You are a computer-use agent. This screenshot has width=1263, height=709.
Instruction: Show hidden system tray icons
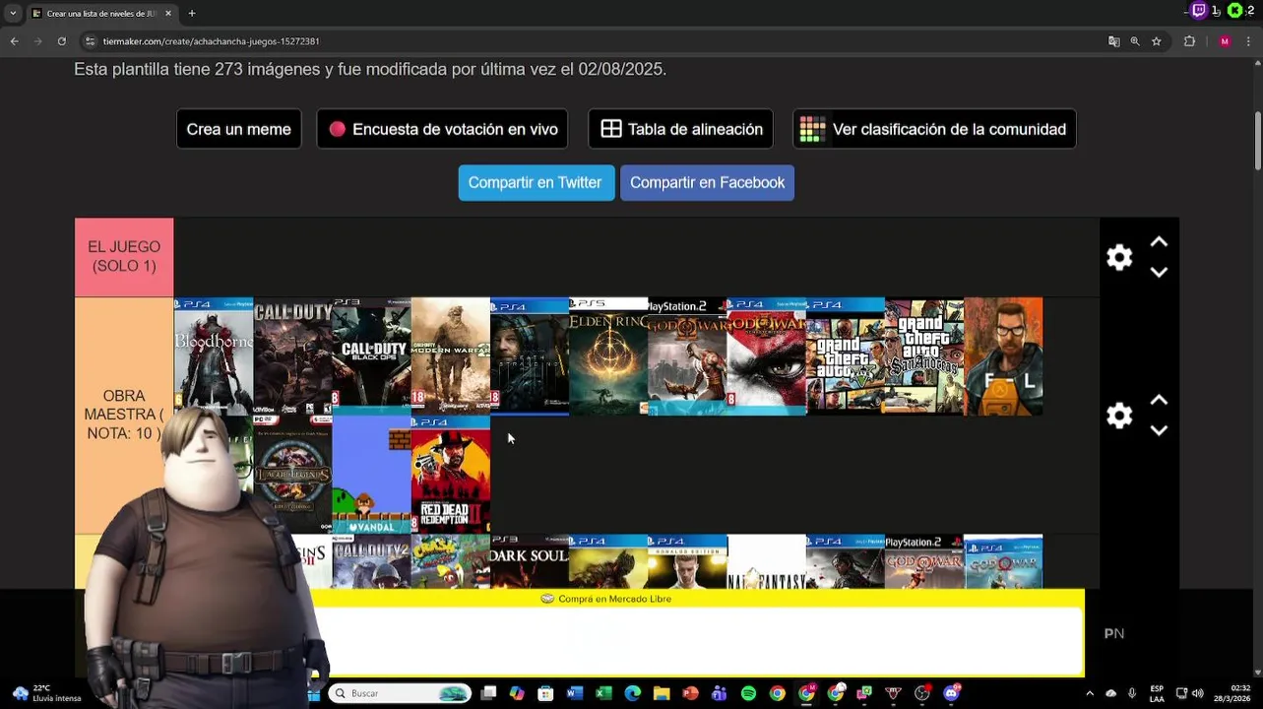point(1090,693)
